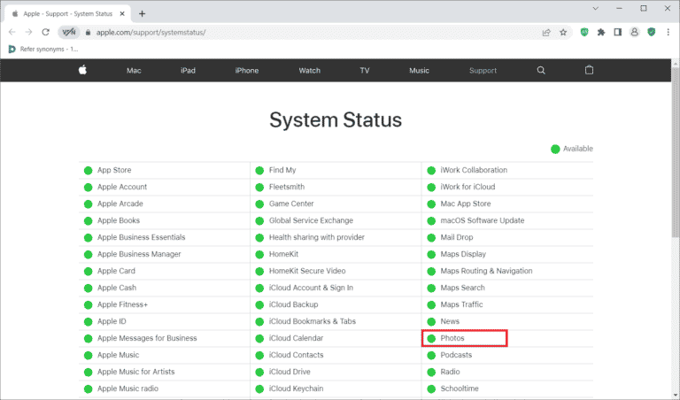Go to iPhone in the navigation bar
This screenshot has width=680, height=400.
248,71
